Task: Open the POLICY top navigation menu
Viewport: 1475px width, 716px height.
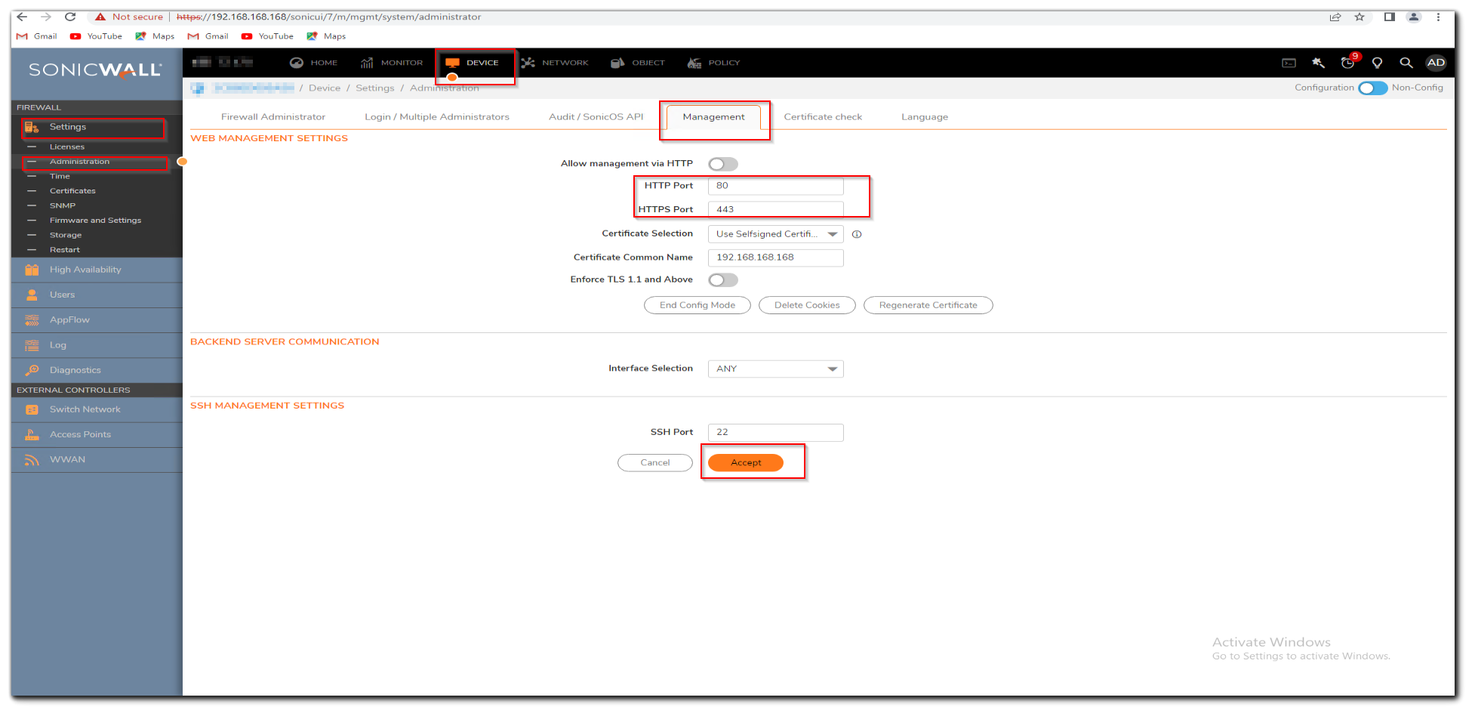Action: [x=714, y=63]
